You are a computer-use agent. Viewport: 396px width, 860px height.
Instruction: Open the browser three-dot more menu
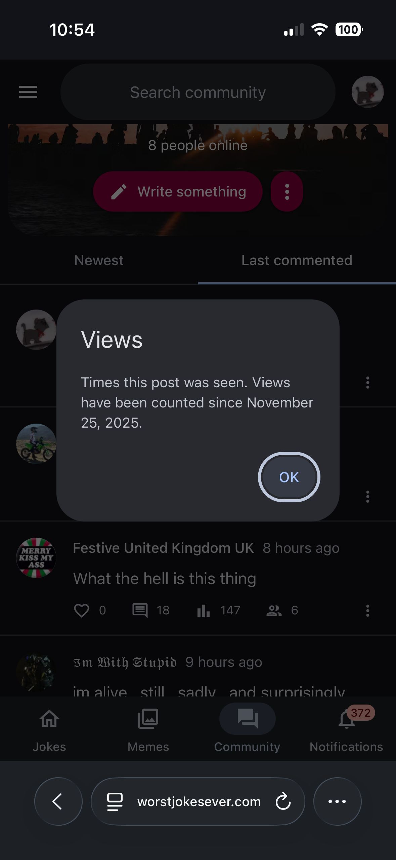coord(337,801)
